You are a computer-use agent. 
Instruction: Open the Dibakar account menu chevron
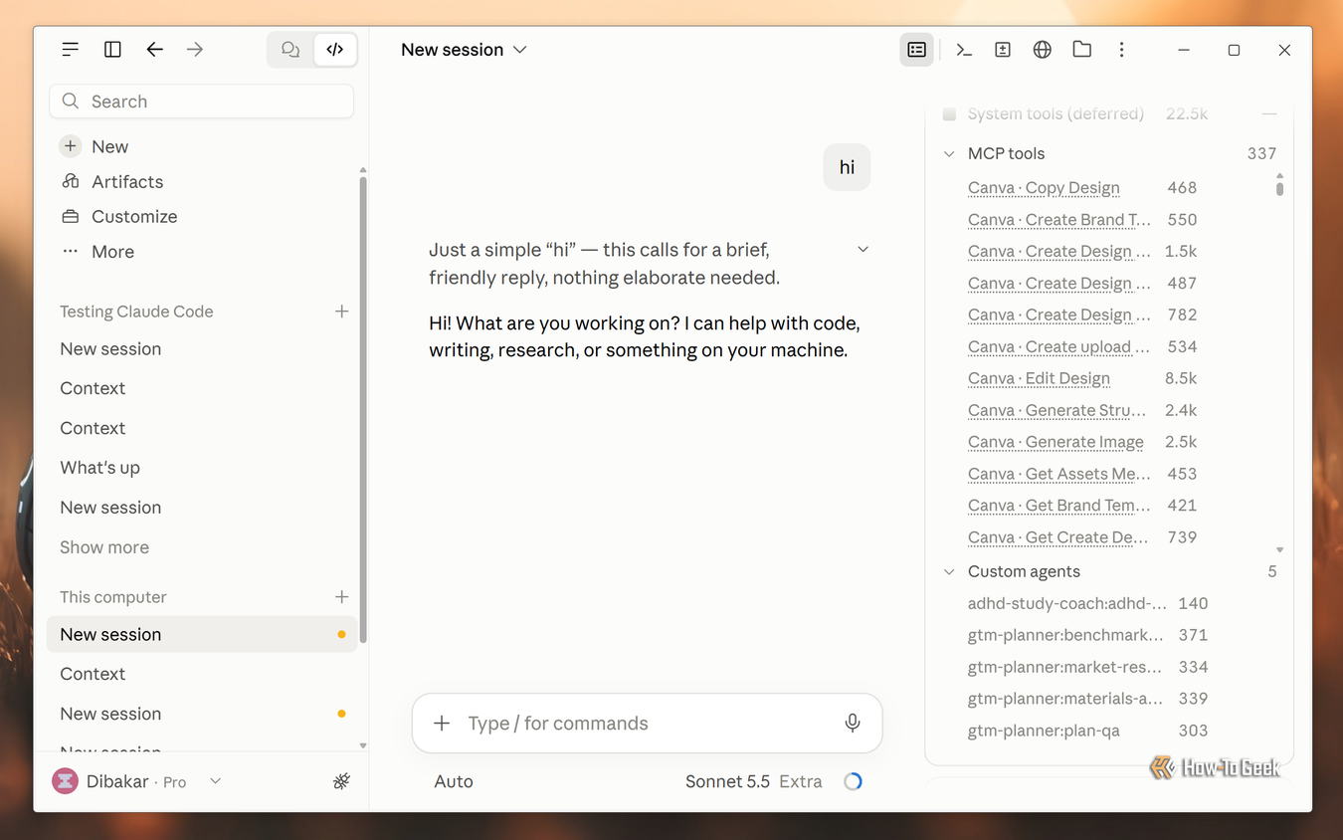[216, 782]
